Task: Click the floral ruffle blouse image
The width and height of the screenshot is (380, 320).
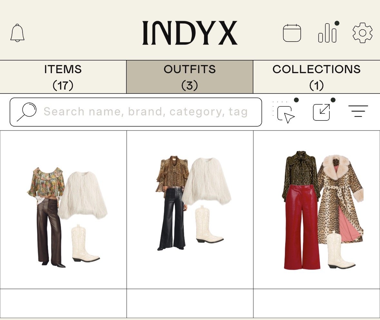Action: pos(46,182)
